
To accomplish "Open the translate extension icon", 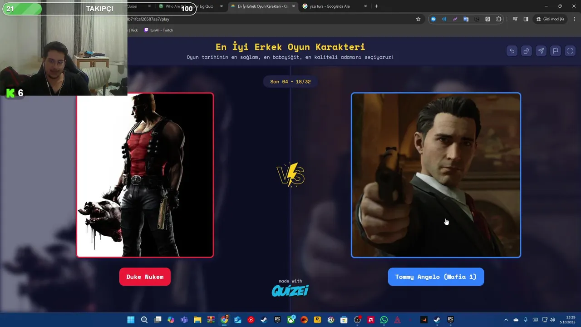I will click(466, 19).
